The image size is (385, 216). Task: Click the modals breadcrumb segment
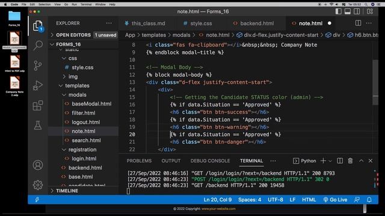pos(181,35)
